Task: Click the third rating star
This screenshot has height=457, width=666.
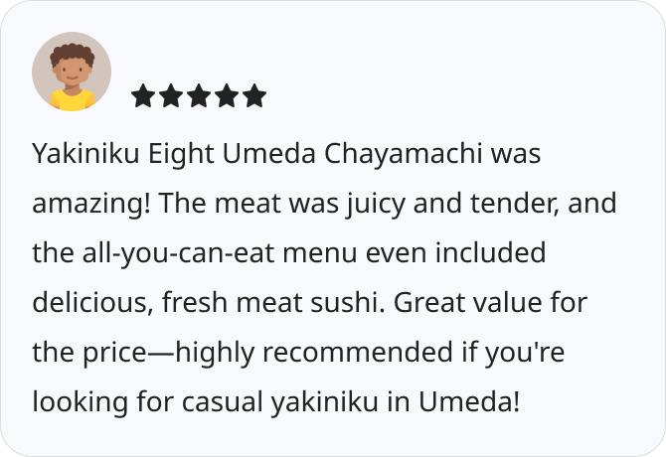Action: 199,95
